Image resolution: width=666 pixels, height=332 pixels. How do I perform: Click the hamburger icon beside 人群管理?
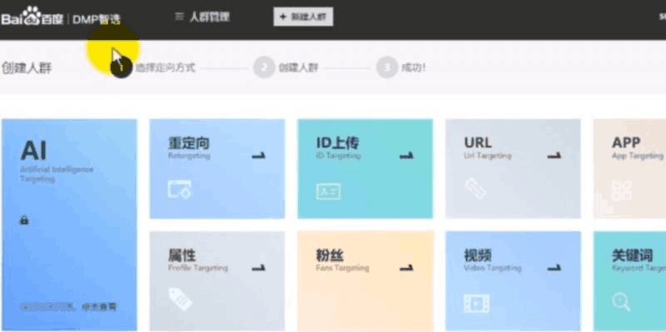(179, 17)
